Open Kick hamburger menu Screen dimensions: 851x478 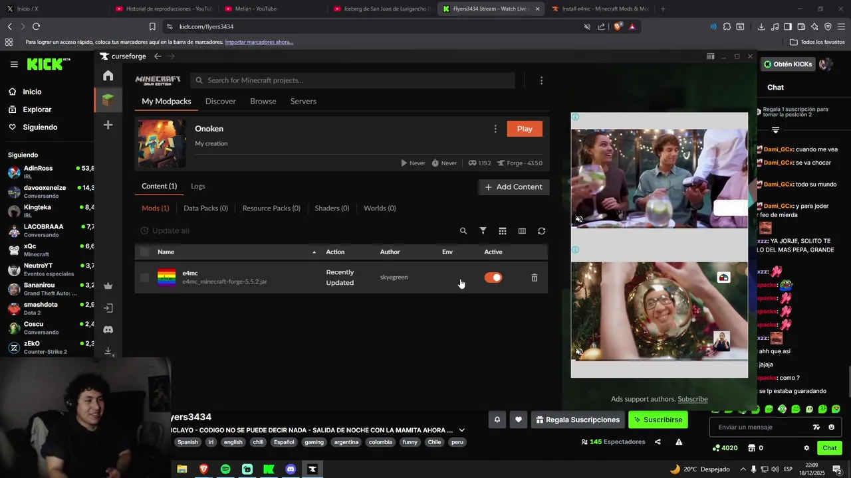click(x=14, y=64)
